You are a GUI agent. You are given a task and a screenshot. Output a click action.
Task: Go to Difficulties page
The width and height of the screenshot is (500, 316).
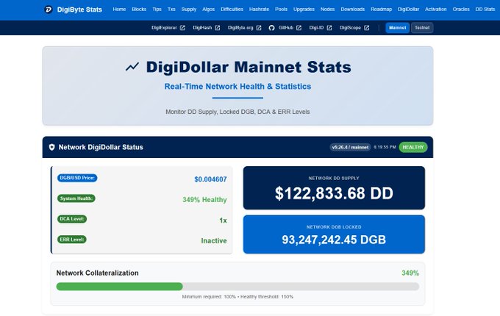tap(232, 10)
